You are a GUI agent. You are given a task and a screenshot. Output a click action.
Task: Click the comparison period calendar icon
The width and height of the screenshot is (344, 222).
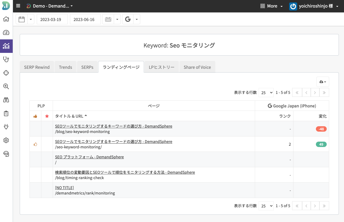point(108,19)
